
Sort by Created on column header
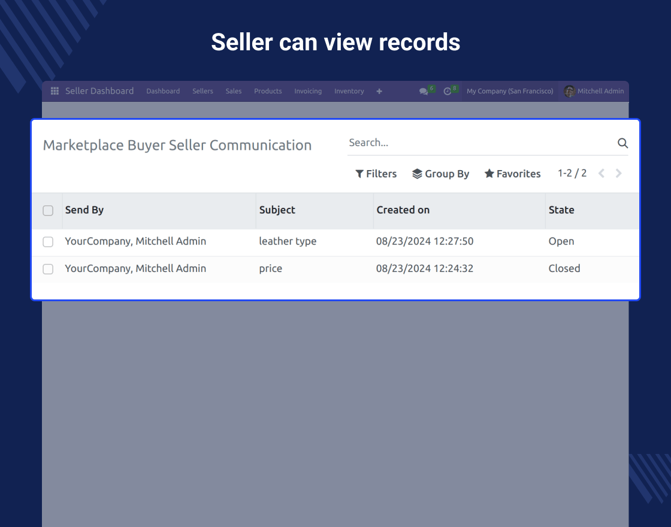tap(459, 210)
